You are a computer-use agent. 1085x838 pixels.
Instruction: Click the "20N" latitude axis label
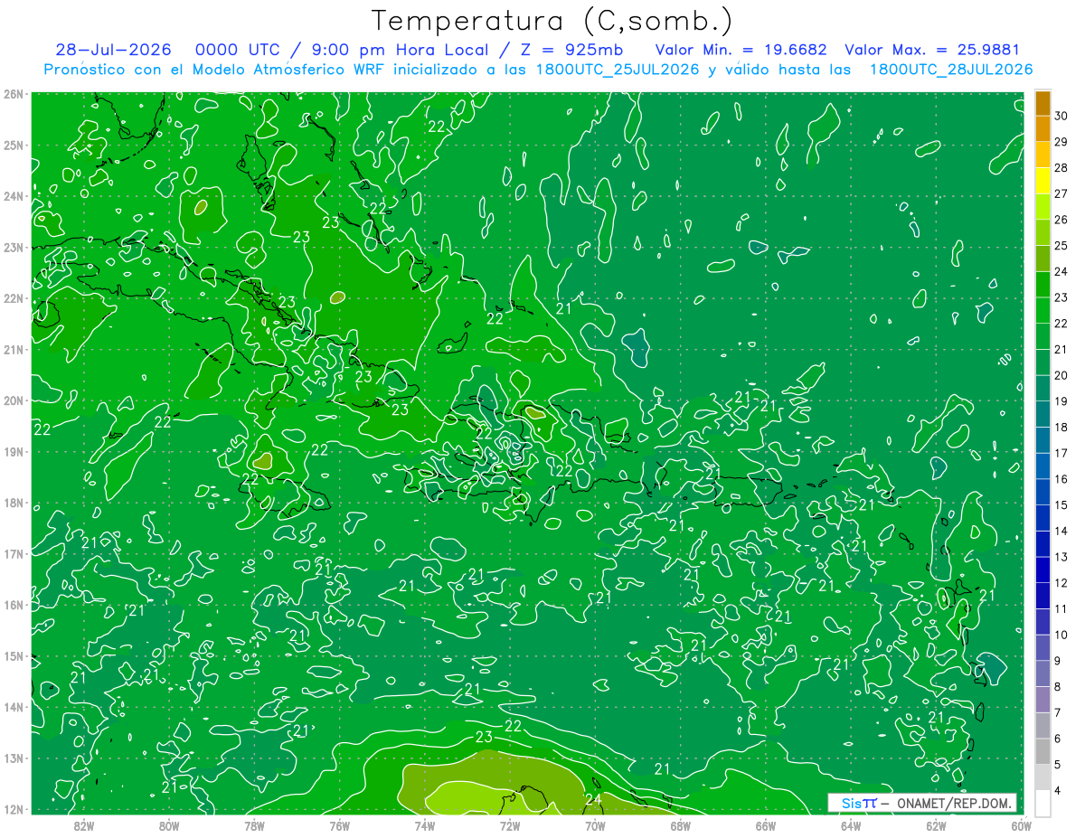pyautogui.click(x=14, y=400)
